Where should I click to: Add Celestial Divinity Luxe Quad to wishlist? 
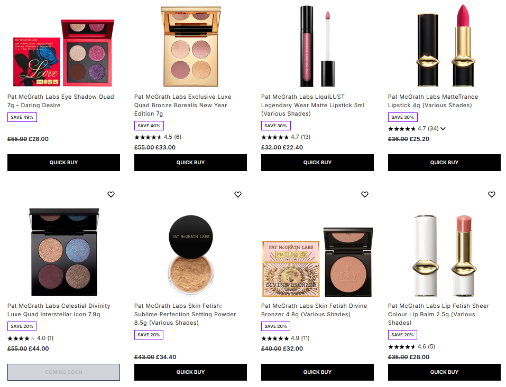click(x=111, y=194)
